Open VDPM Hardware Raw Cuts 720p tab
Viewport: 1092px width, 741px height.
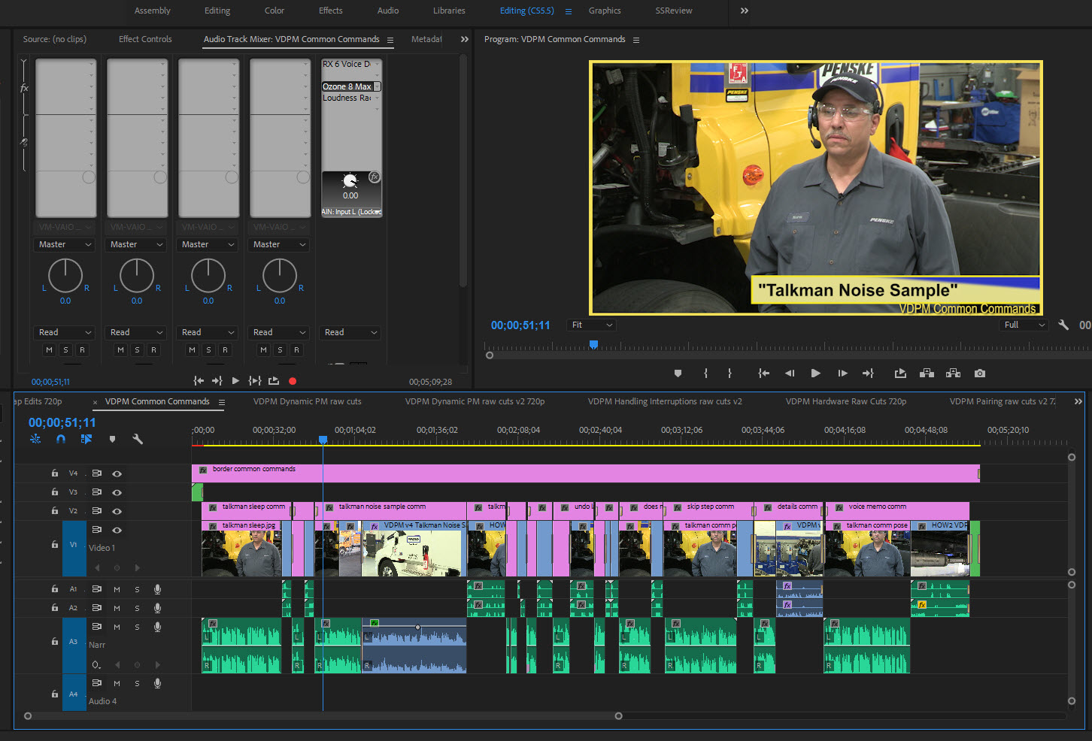tap(846, 401)
